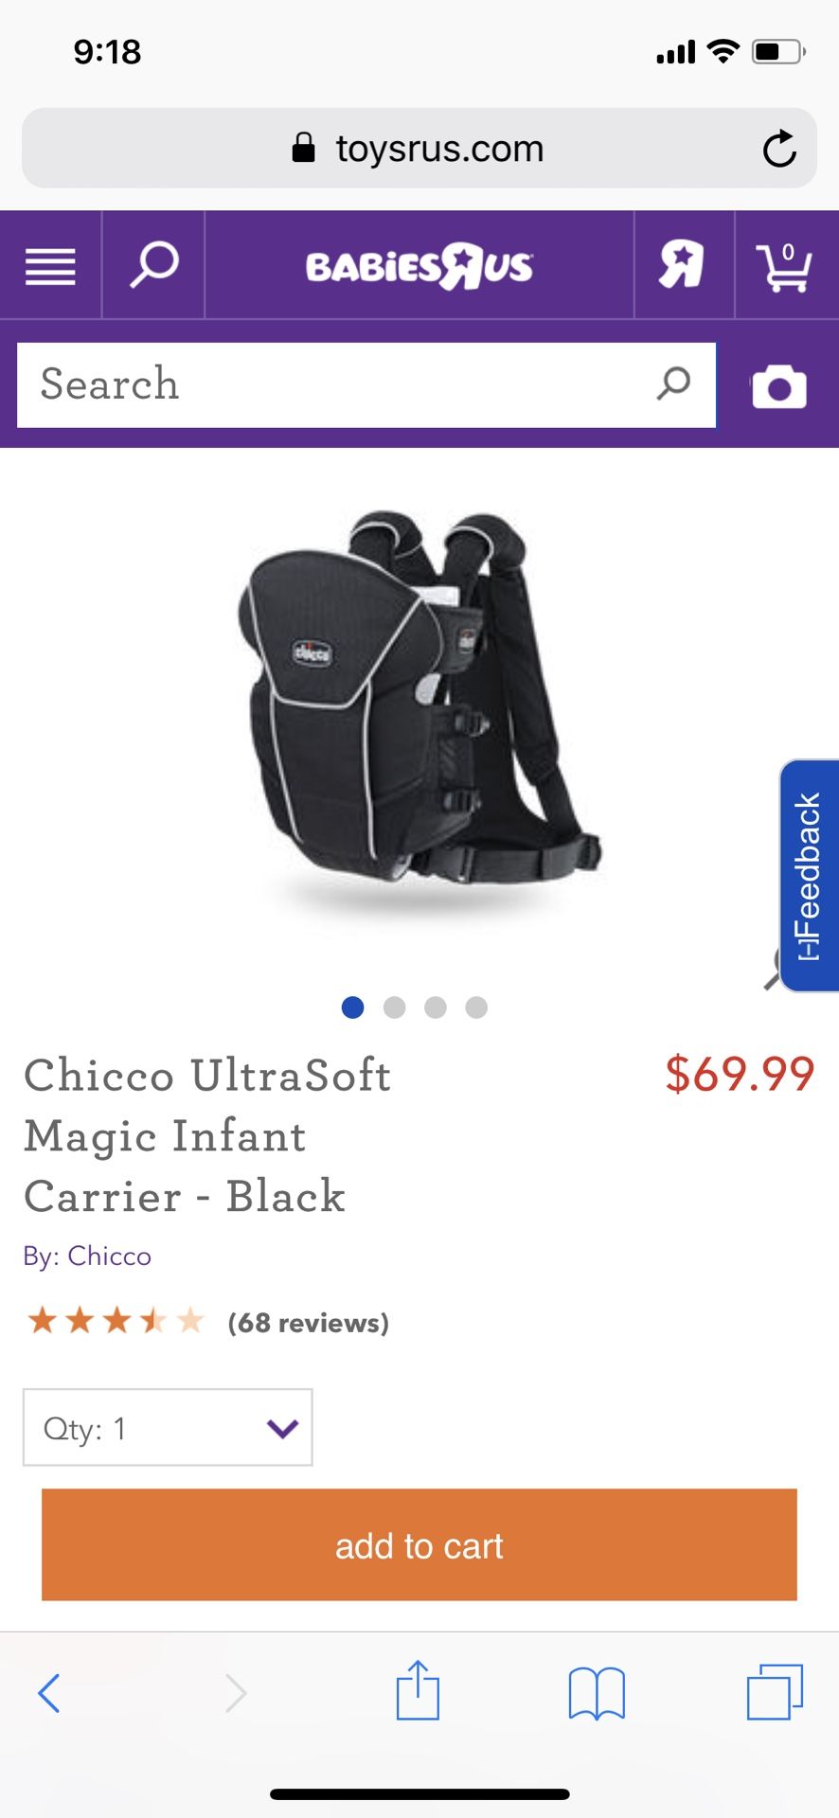
Task: View the shopping cart
Action: pyautogui.click(x=783, y=267)
